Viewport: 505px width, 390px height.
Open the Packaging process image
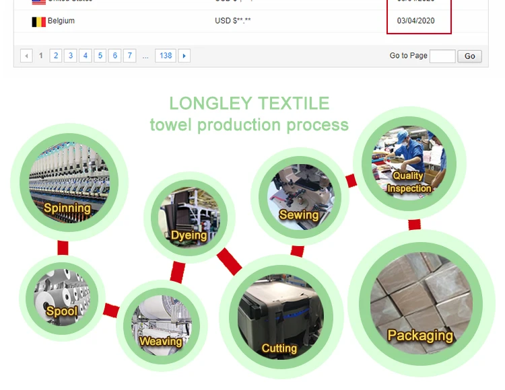click(422, 303)
